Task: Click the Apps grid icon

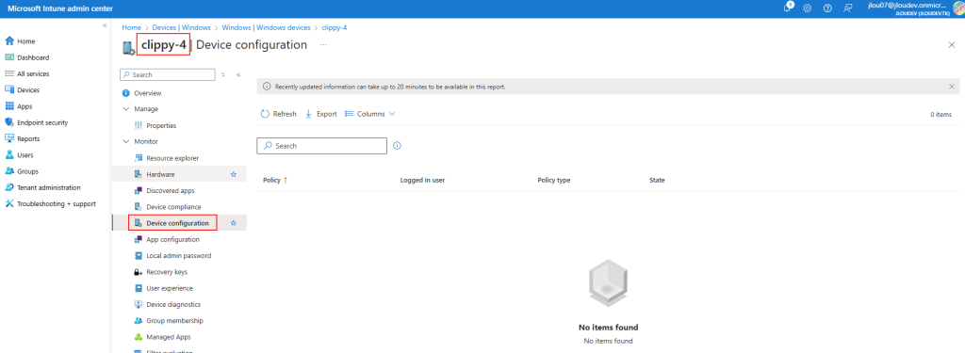Action: tap(9, 106)
